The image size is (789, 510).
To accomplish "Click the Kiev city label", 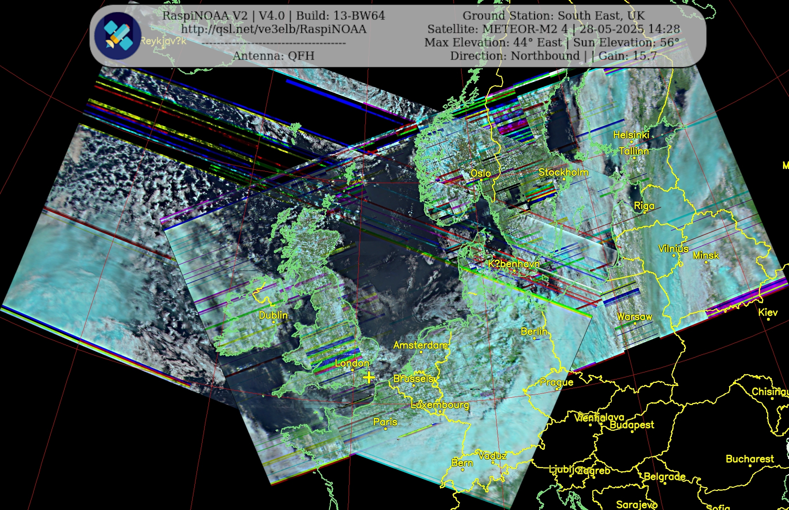I will coord(768,312).
